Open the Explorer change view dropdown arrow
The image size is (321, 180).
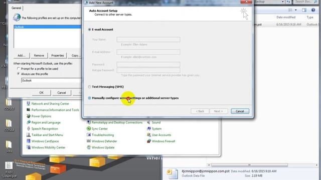(x=295, y=10)
